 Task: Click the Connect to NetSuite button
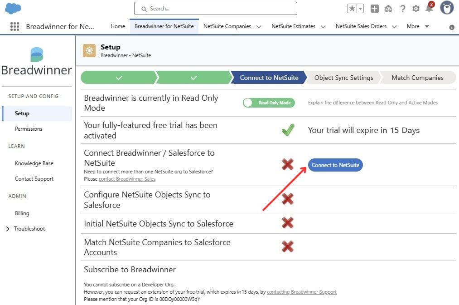[335, 165]
